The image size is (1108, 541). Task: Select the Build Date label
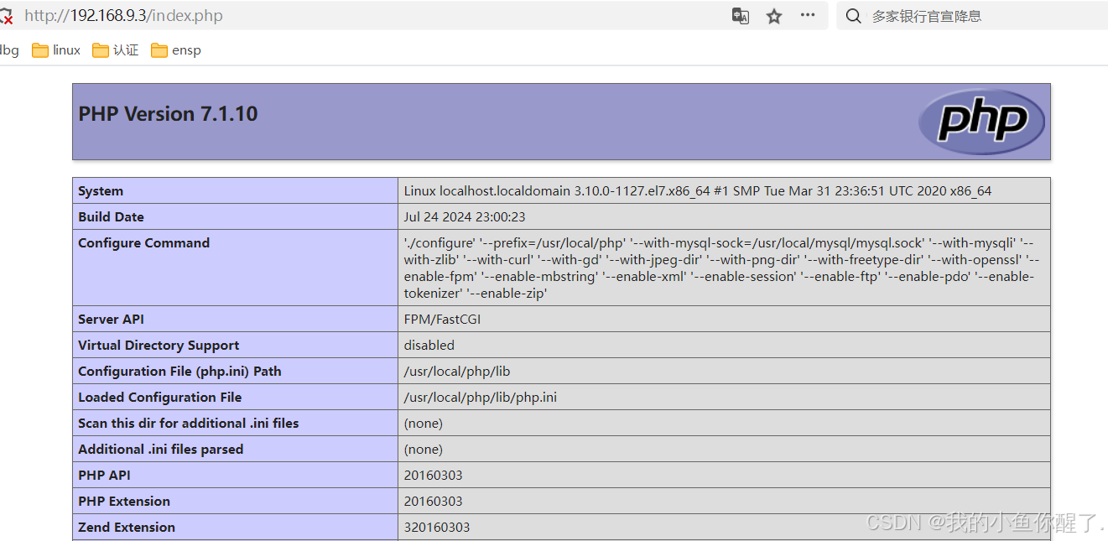pyautogui.click(x=111, y=217)
